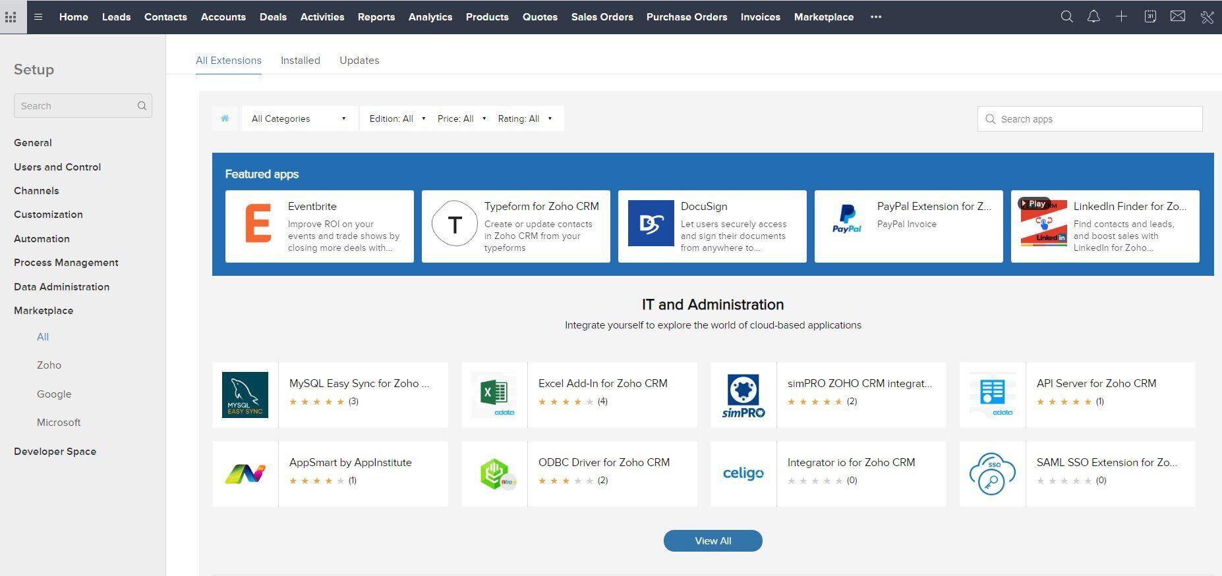The height and width of the screenshot is (576, 1222).
Task: Click MySQL Easy Sync star rating
Action: [317, 402]
